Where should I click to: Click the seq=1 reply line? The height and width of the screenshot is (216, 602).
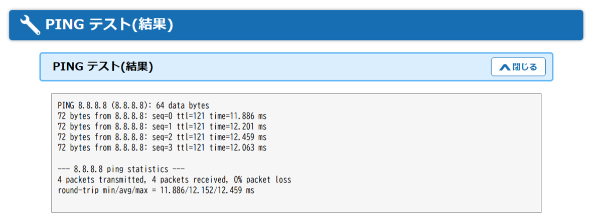click(162, 126)
